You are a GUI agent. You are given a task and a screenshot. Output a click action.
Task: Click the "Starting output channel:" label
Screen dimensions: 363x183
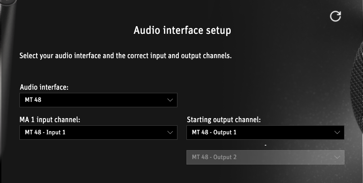(x=224, y=120)
